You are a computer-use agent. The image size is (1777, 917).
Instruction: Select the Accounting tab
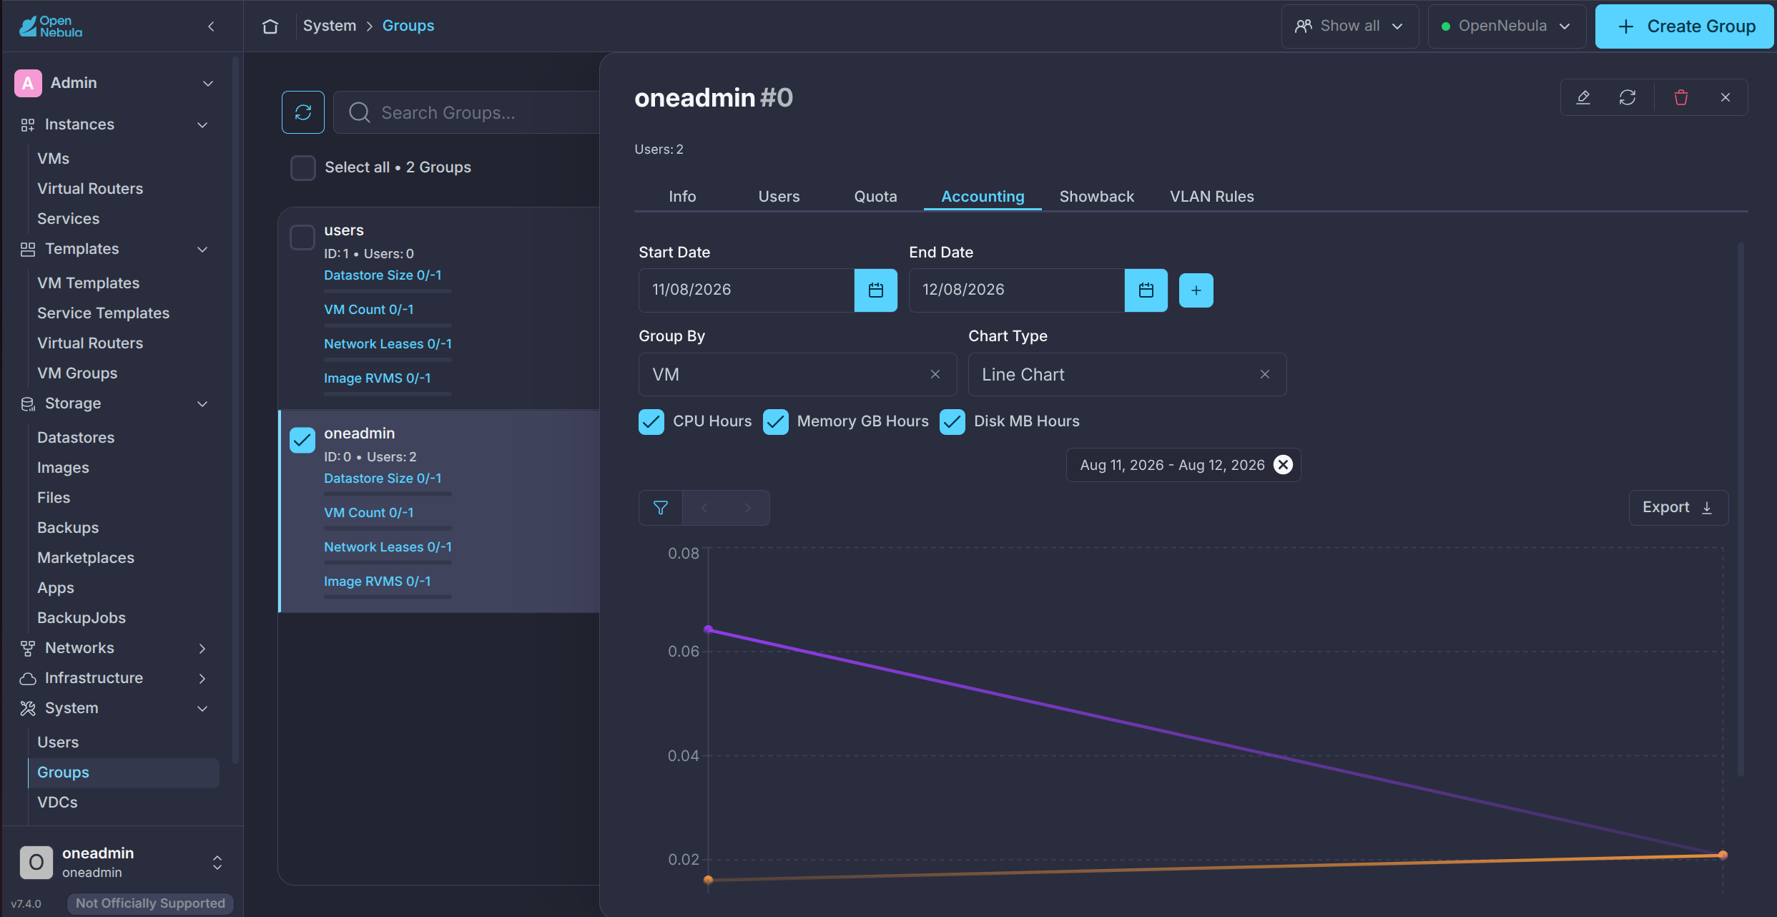click(983, 197)
